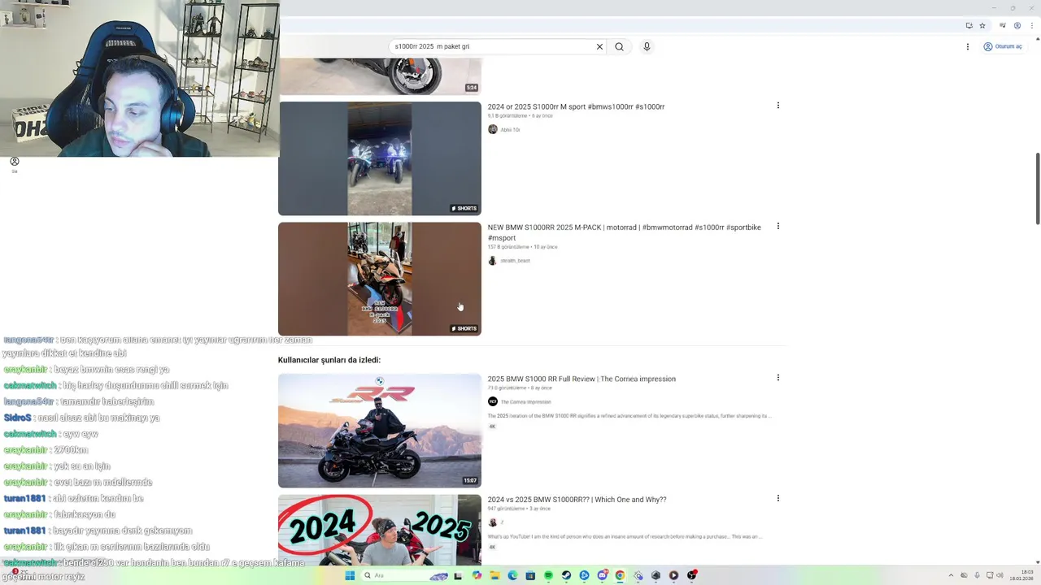Open the NEW BMW S1000RR 2025 M-PACK title

tap(624, 232)
